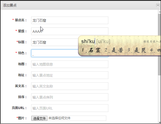Focus the 星级 input with AAAA
The image size is (161, 124).
(70, 31)
